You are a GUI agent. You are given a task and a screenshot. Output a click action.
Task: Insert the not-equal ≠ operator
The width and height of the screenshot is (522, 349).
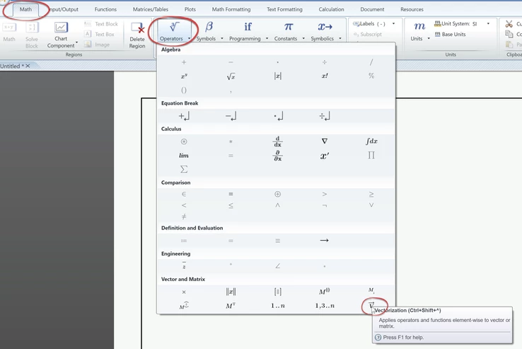[184, 217]
